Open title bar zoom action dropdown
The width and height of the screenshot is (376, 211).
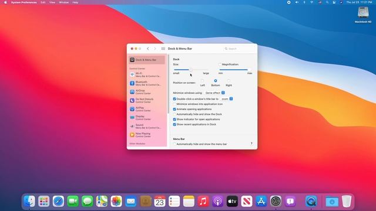pyautogui.click(x=227, y=99)
